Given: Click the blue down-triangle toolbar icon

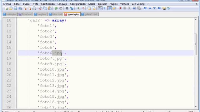Looking at the screenshot, I should tap(155, 8).
